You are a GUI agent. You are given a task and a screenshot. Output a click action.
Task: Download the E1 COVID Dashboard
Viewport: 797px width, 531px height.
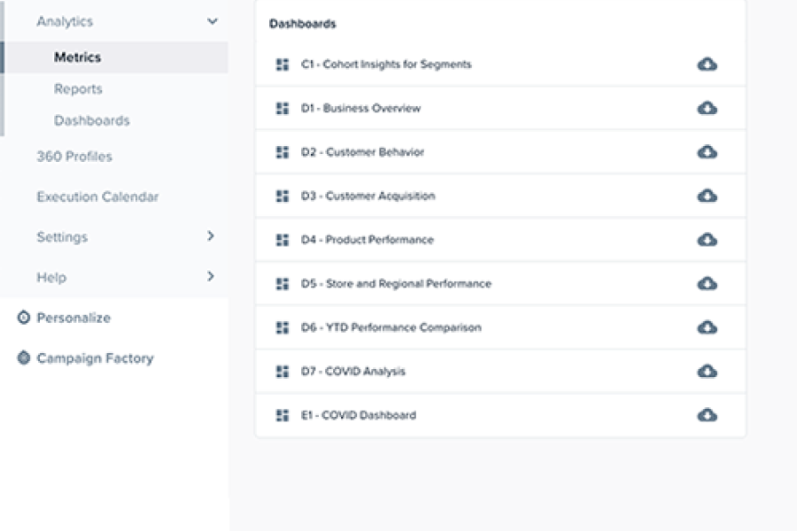(707, 415)
